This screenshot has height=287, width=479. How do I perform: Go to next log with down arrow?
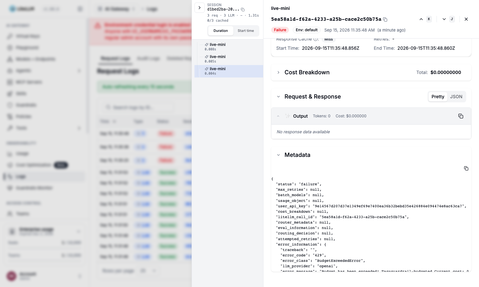[444, 19]
